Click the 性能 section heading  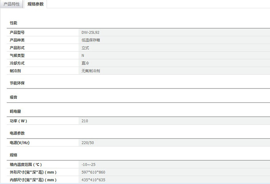coord(13,23)
